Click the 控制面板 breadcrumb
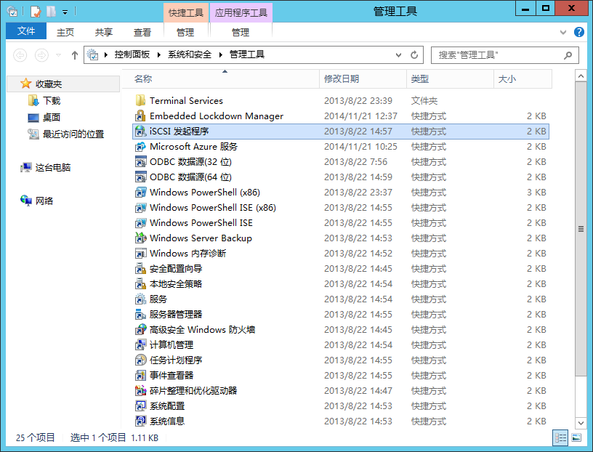Screen dimensions: 593x452 pos(132,55)
